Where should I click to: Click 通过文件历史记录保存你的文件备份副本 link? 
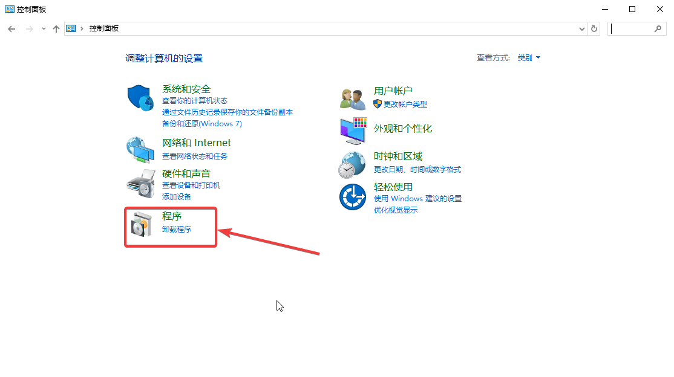227,112
